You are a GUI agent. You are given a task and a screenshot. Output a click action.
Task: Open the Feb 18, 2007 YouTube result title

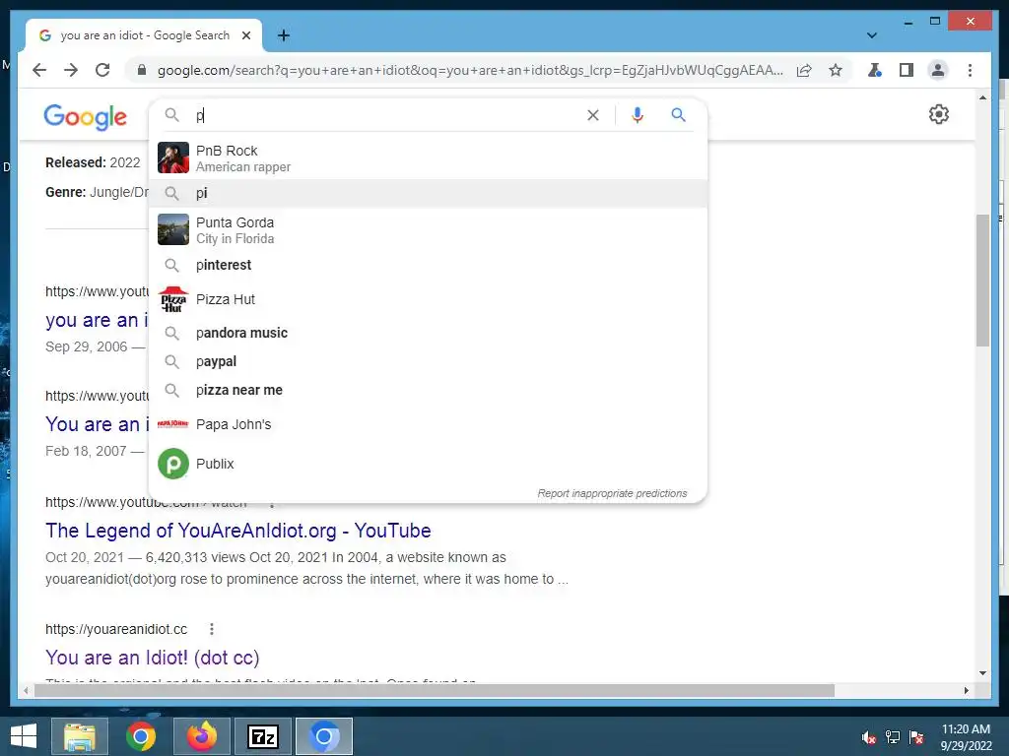[97, 424]
